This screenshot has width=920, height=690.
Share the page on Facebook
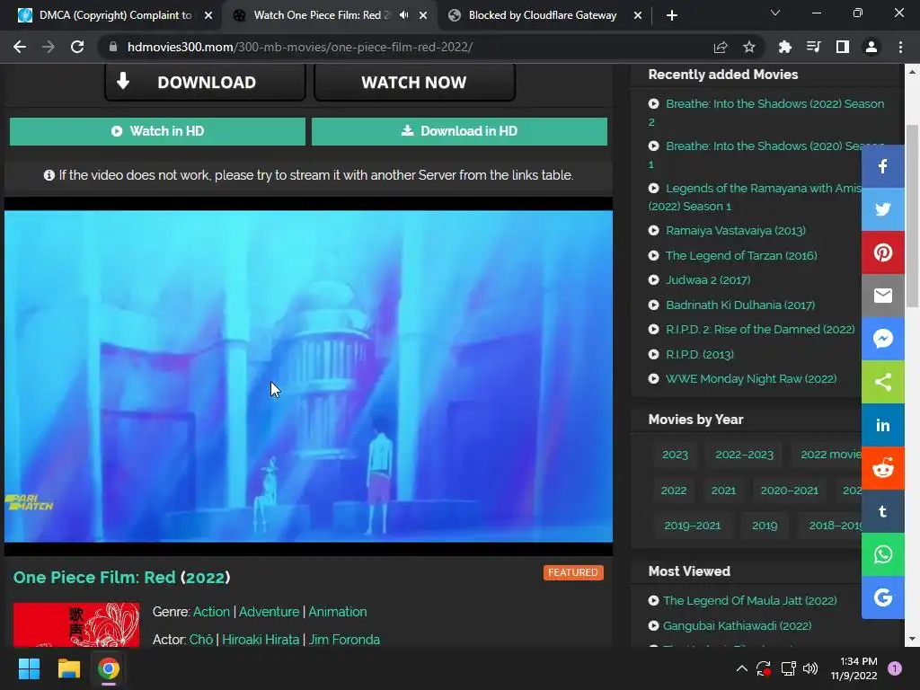(882, 166)
